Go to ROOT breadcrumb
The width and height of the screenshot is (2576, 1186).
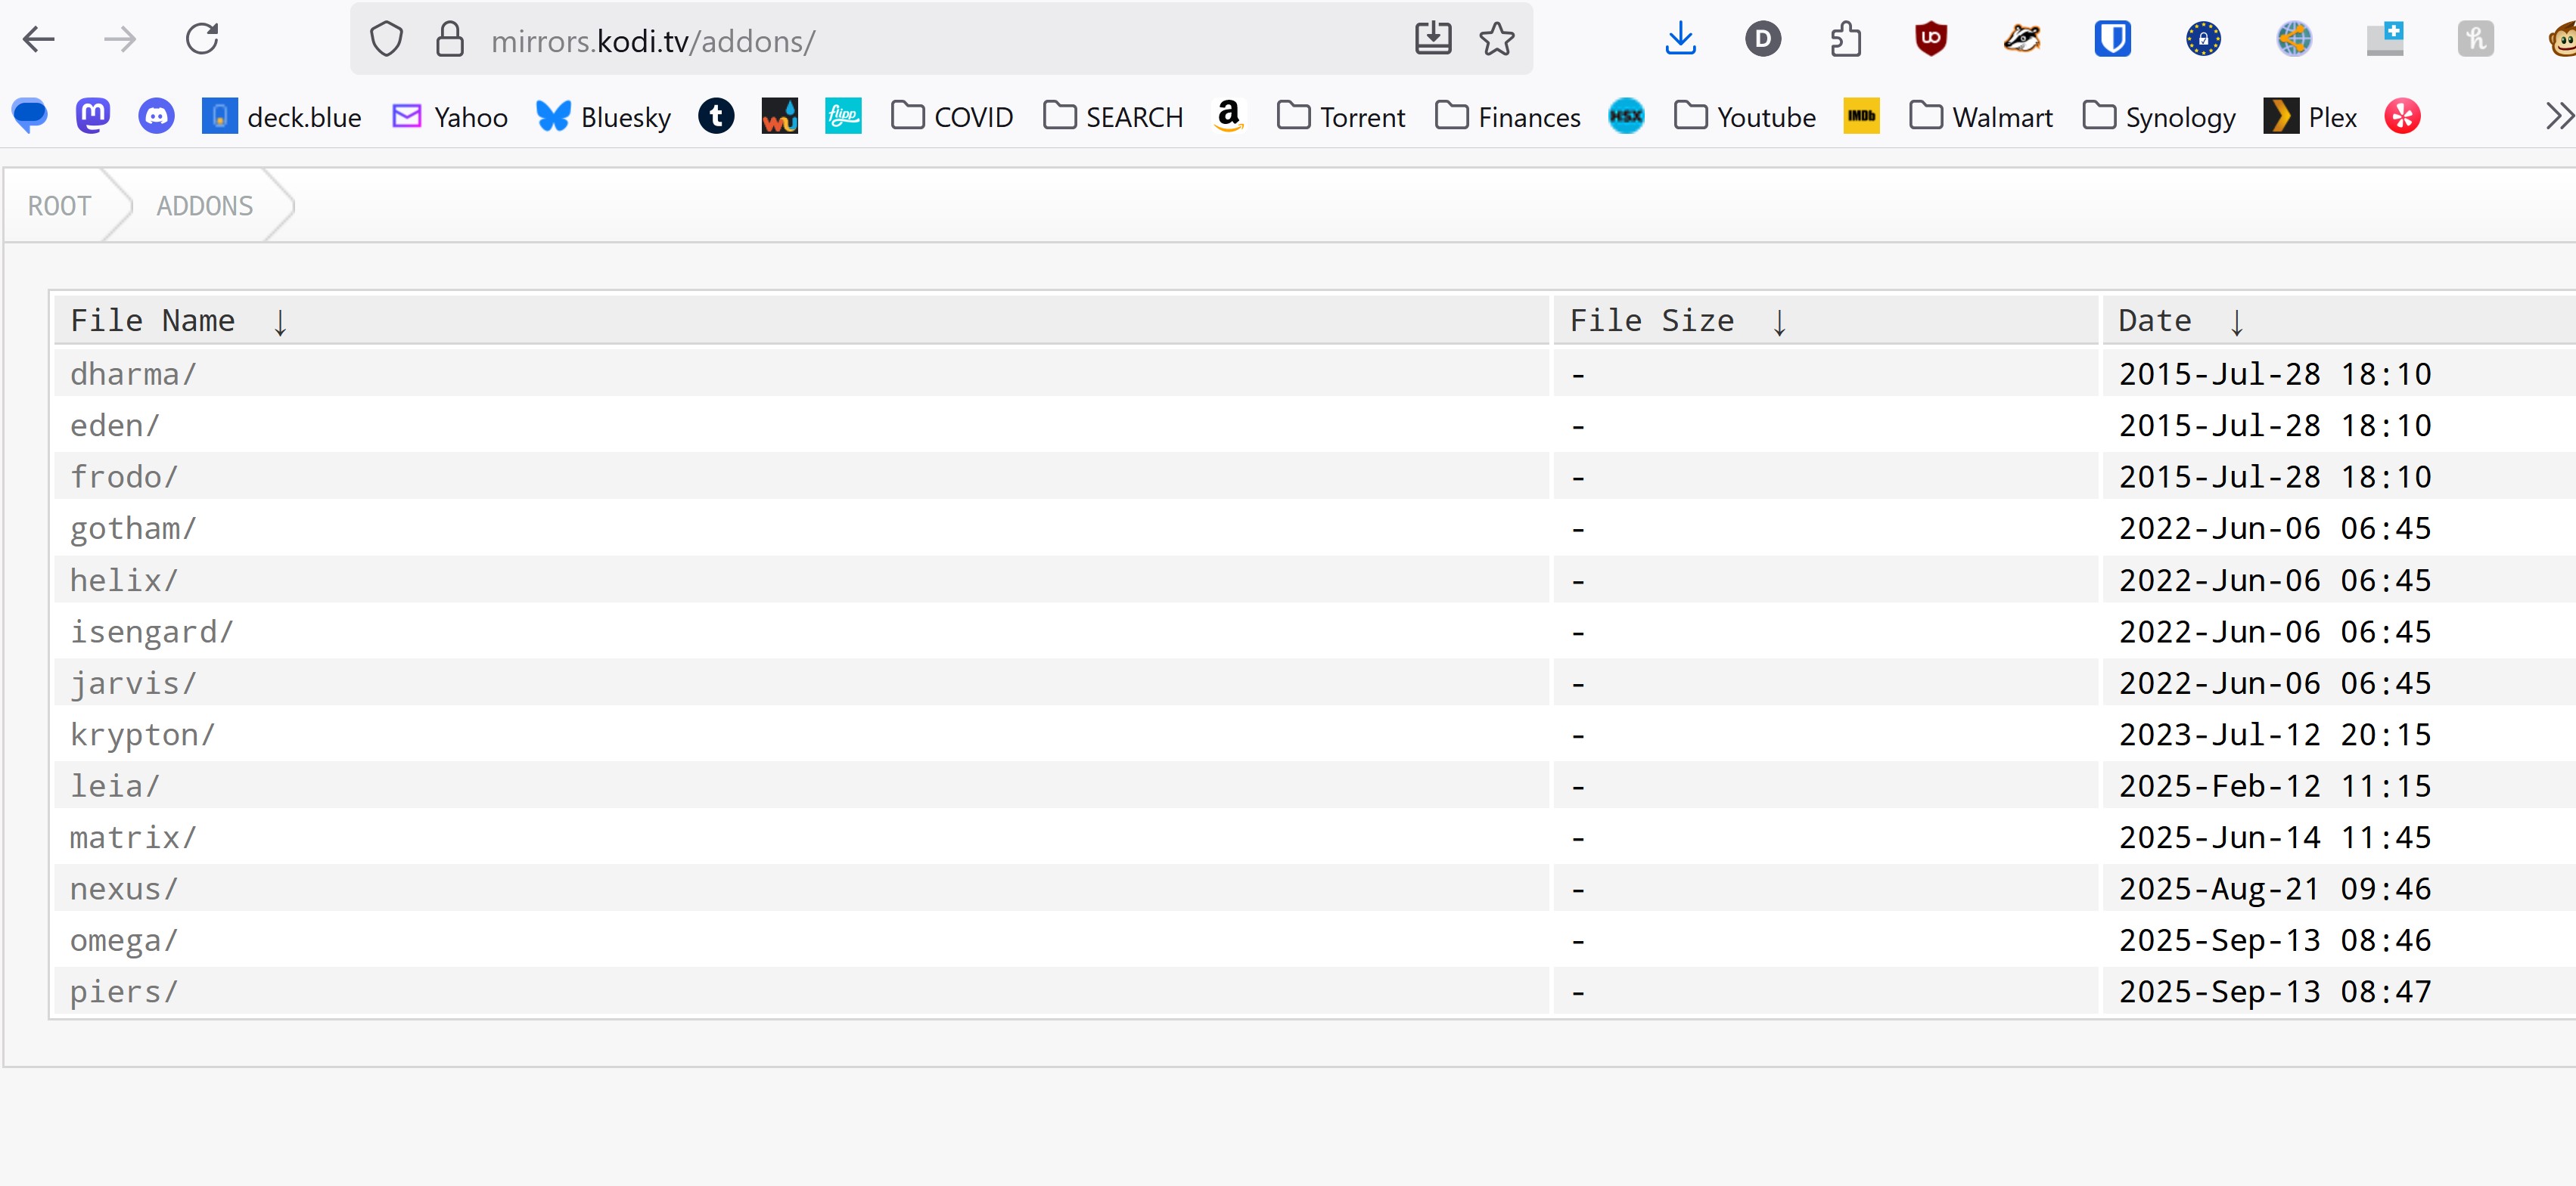59,206
